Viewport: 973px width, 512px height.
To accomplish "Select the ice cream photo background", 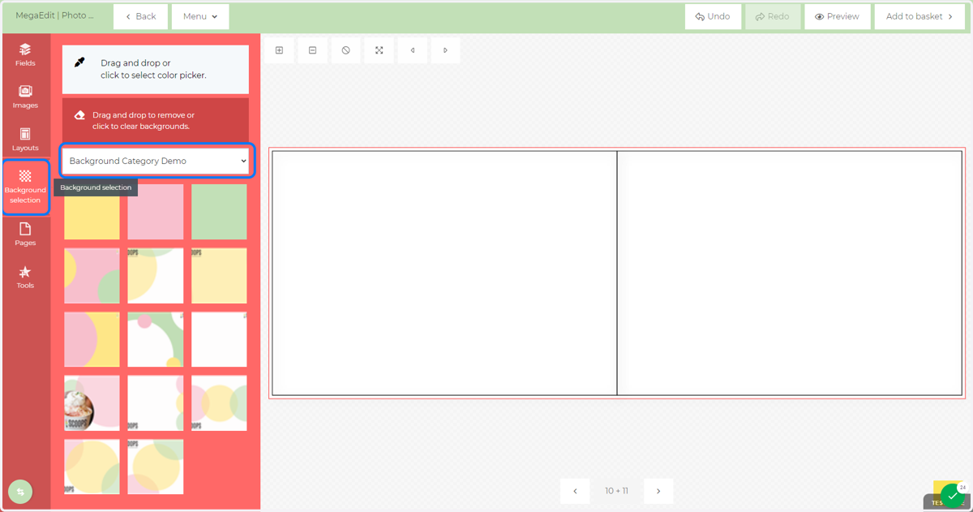I will [x=92, y=403].
